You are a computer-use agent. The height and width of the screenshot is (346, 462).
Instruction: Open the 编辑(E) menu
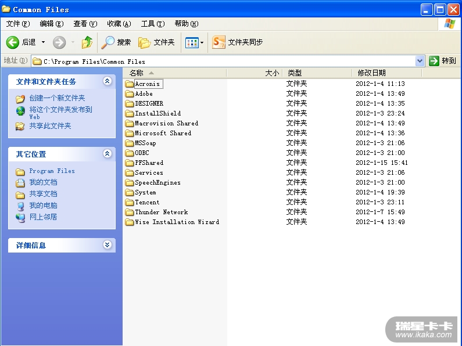(x=52, y=24)
